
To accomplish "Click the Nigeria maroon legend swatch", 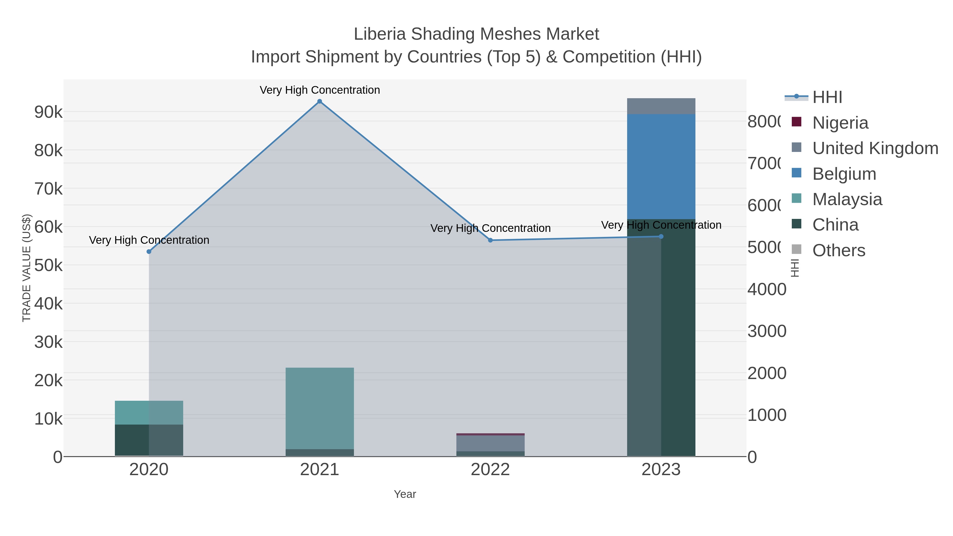I will pos(797,122).
